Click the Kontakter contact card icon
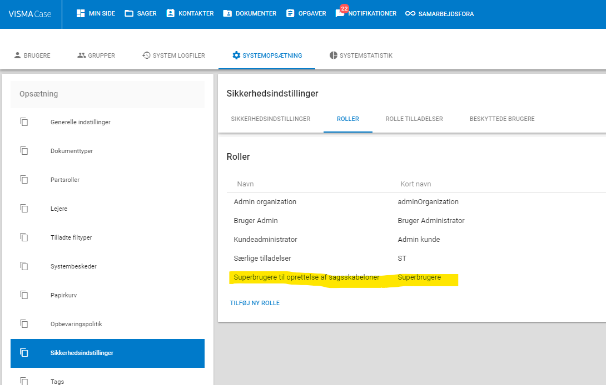The image size is (606, 385). pos(171,13)
